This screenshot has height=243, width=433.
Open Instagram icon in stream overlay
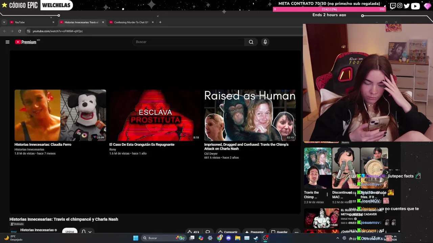[x=400, y=6]
